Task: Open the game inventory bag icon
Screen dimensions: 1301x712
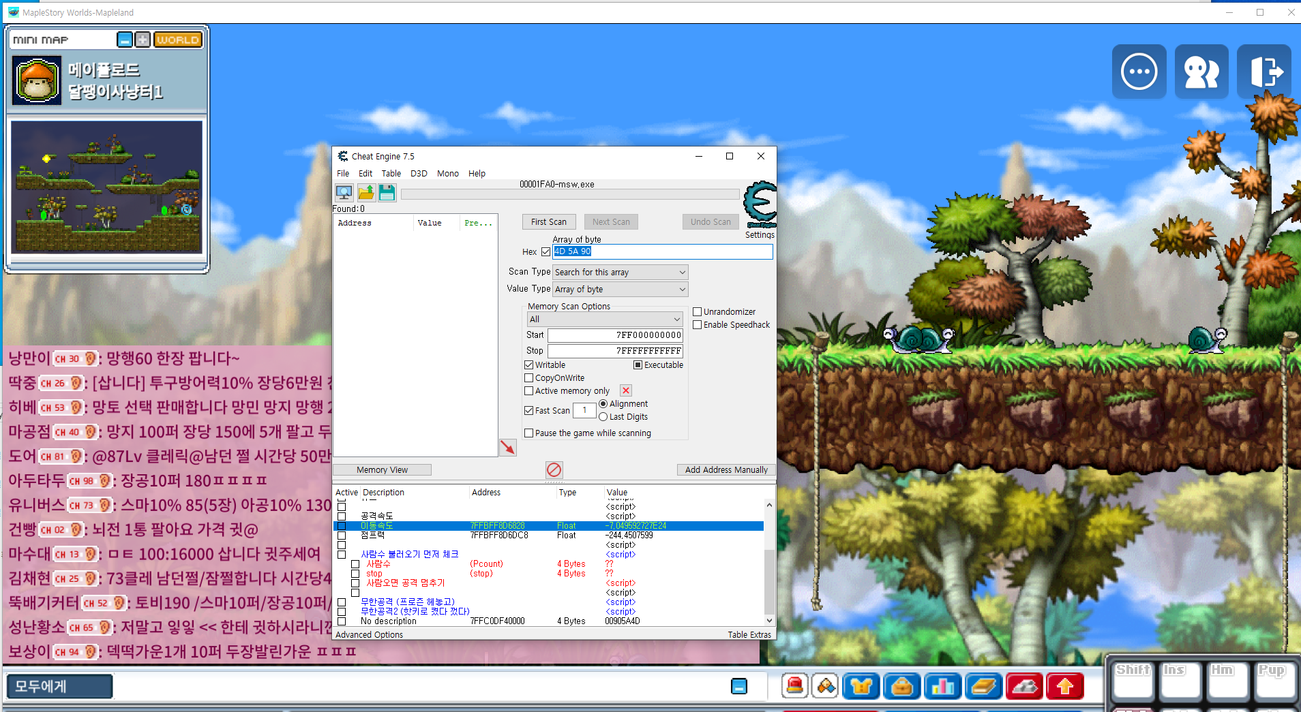Action: 901,686
